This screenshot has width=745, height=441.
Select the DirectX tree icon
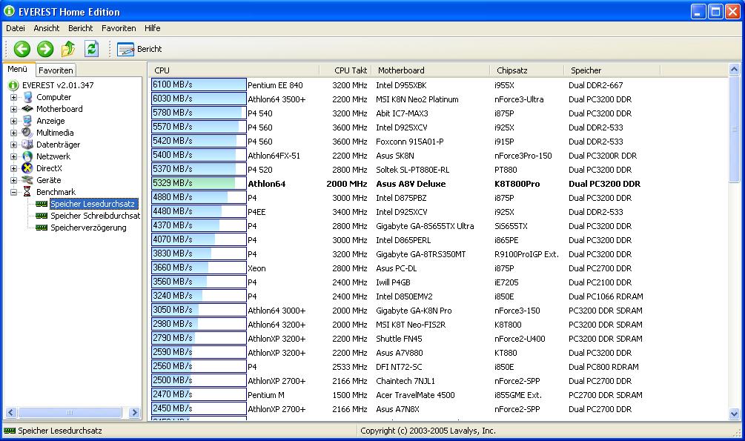click(27, 168)
